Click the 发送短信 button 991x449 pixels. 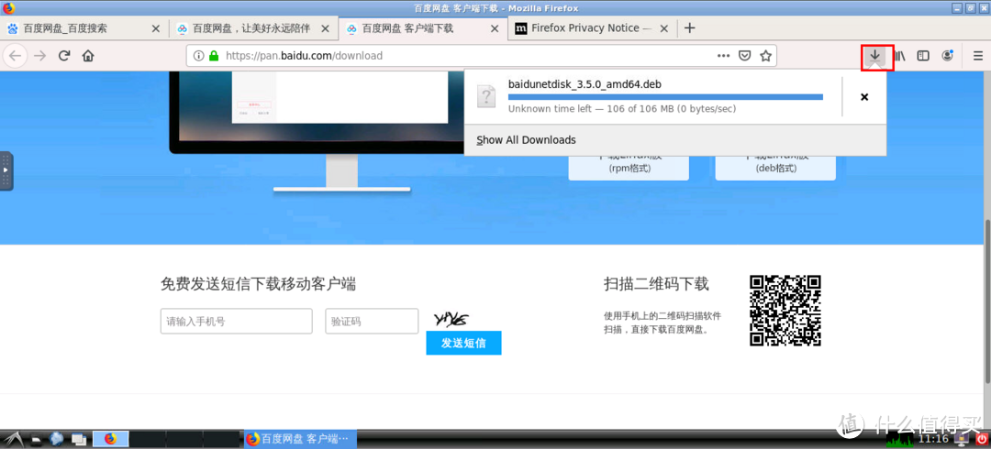[x=463, y=343]
